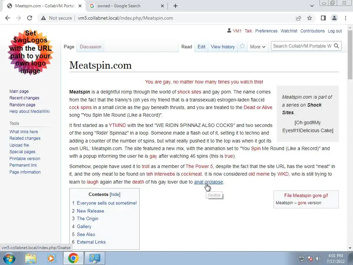The width and height of the screenshot is (353, 265).
Task: Jump to New Release section
Action: click(x=90, y=211)
